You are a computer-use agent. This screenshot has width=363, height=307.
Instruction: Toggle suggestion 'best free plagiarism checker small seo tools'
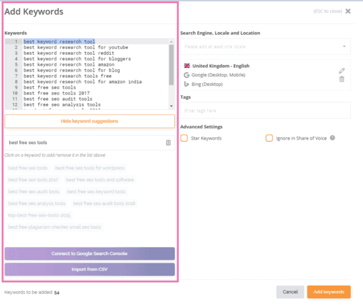click(54, 227)
